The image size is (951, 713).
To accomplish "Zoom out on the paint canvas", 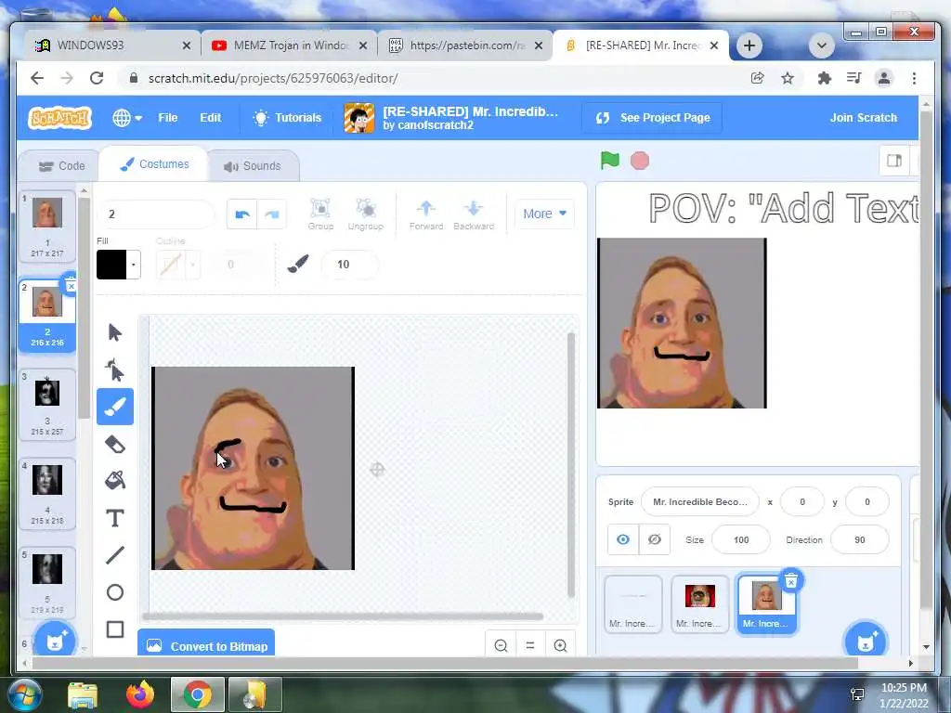I will pos(501,646).
